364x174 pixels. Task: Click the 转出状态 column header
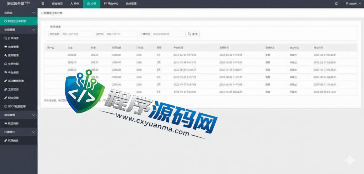coord(294,48)
